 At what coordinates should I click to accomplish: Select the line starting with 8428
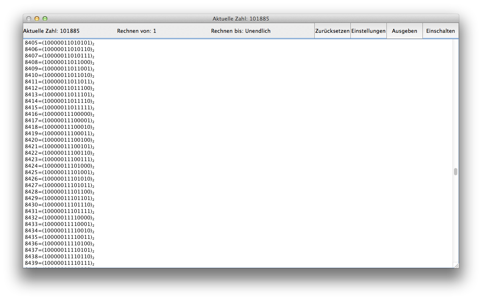pos(60,191)
